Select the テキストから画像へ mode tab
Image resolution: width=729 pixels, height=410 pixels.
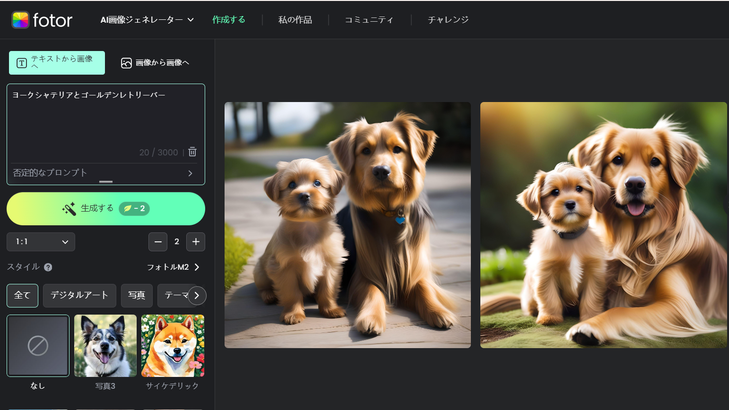click(x=57, y=63)
